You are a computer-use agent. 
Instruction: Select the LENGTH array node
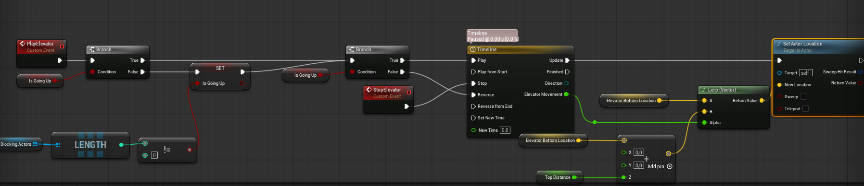[x=90, y=145]
